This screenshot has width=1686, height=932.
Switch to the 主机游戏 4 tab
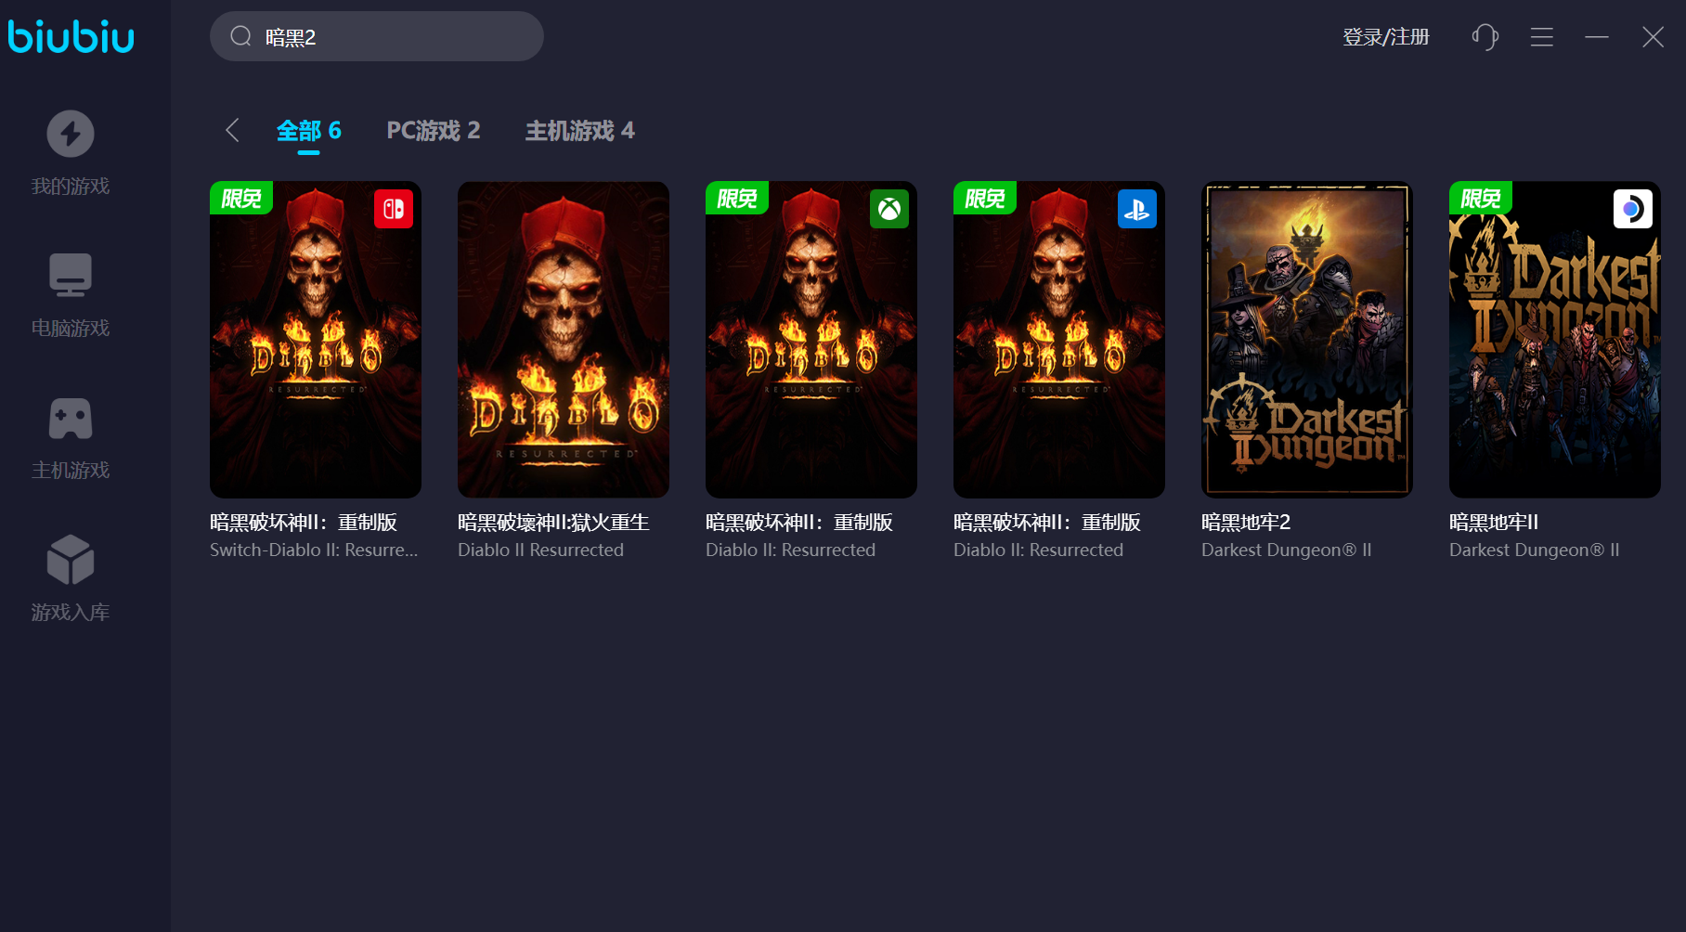click(x=580, y=131)
